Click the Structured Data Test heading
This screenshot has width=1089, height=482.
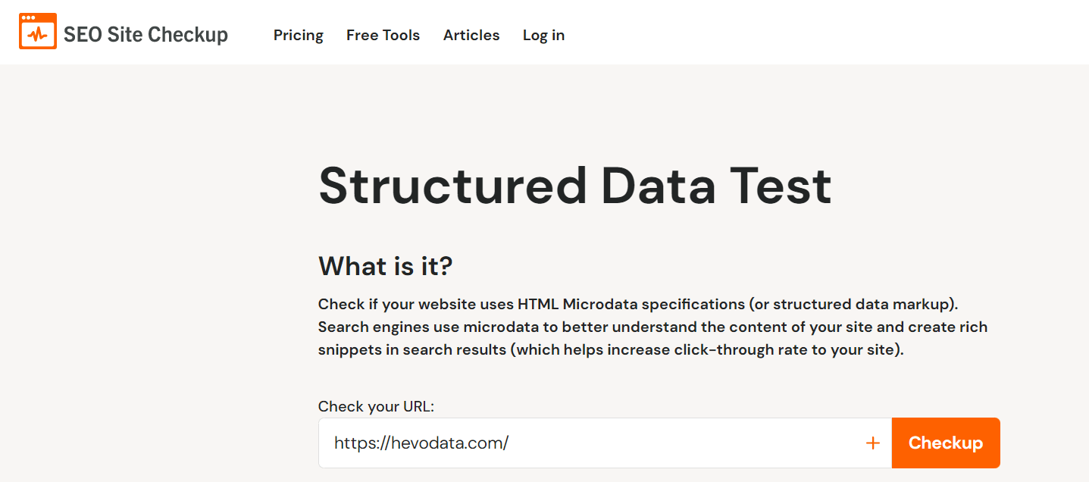point(574,186)
